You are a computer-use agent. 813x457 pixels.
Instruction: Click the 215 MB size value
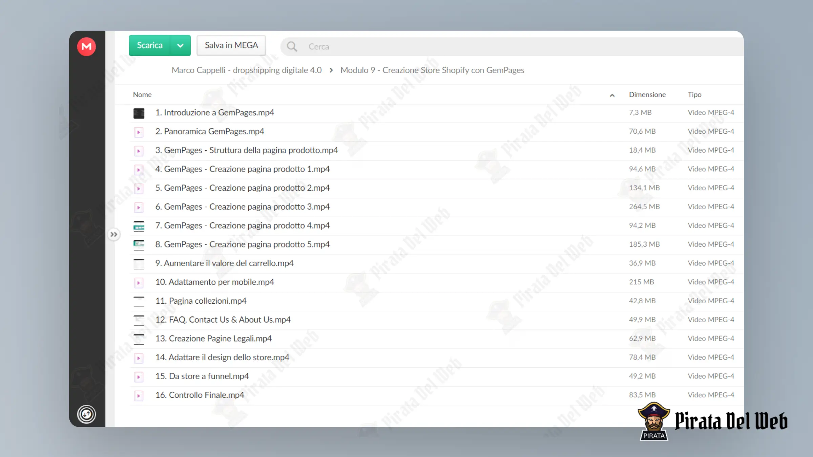coord(642,282)
